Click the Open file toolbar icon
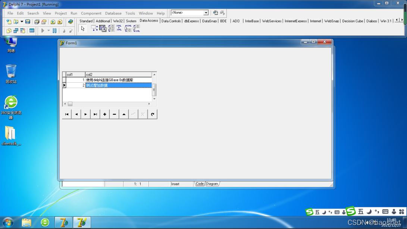Viewport: 407px width, 229px height. (16, 22)
